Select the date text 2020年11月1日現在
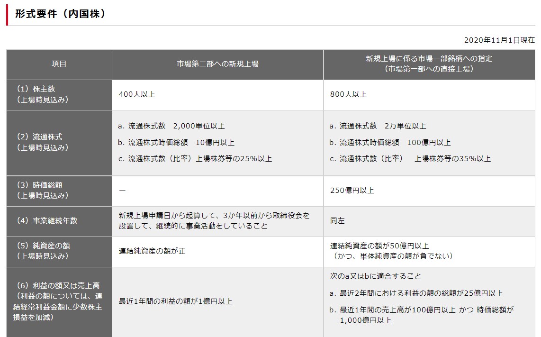This screenshot has width=541, height=337. [498, 40]
